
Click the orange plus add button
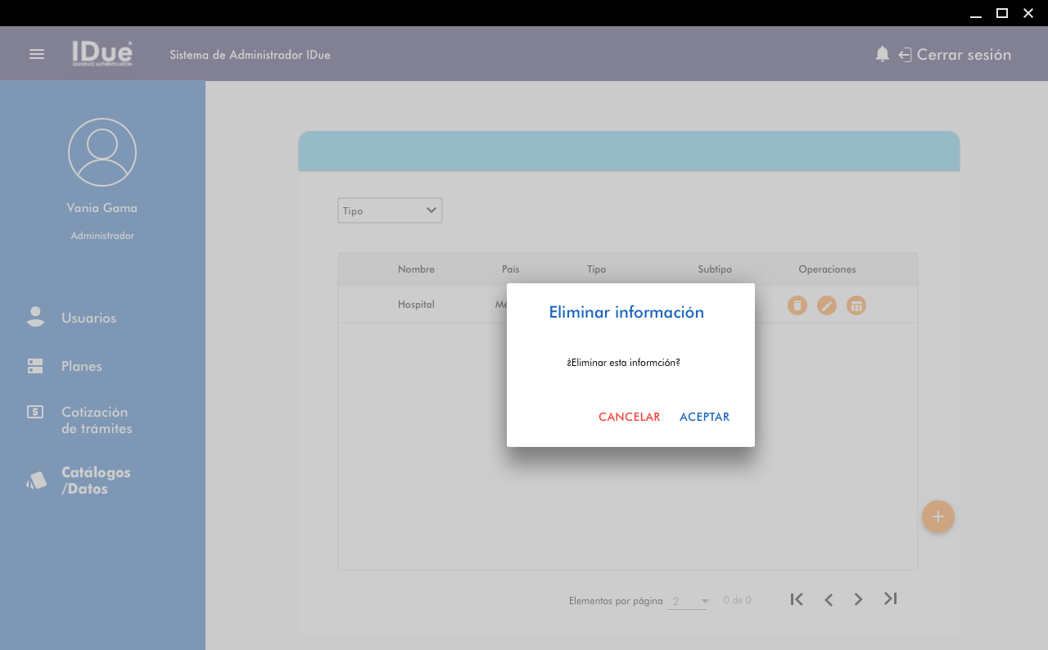[938, 517]
